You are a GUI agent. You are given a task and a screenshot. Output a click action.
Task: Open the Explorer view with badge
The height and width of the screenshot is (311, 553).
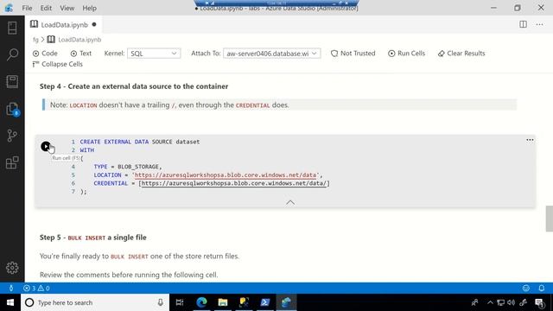pos(12,109)
